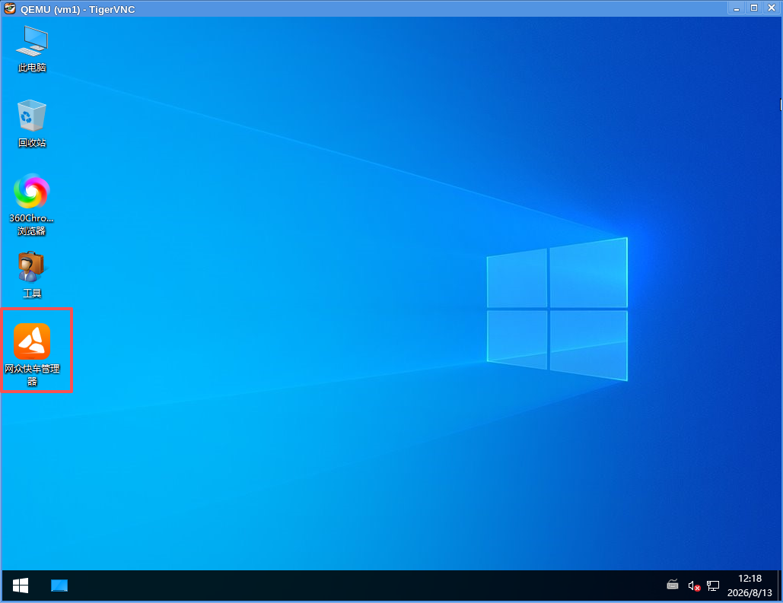This screenshot has width=783, height=603.
Task: Click the TigerVNC window title icon
Action: click(x=10, y=8)
